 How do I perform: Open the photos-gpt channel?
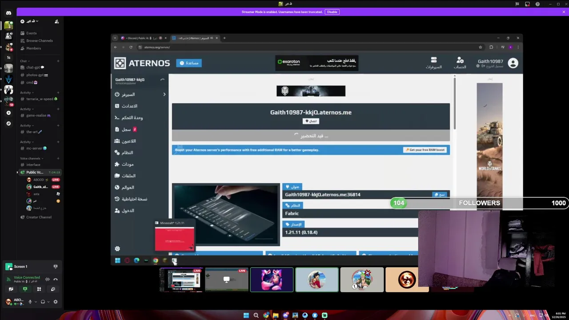(40, 75)
